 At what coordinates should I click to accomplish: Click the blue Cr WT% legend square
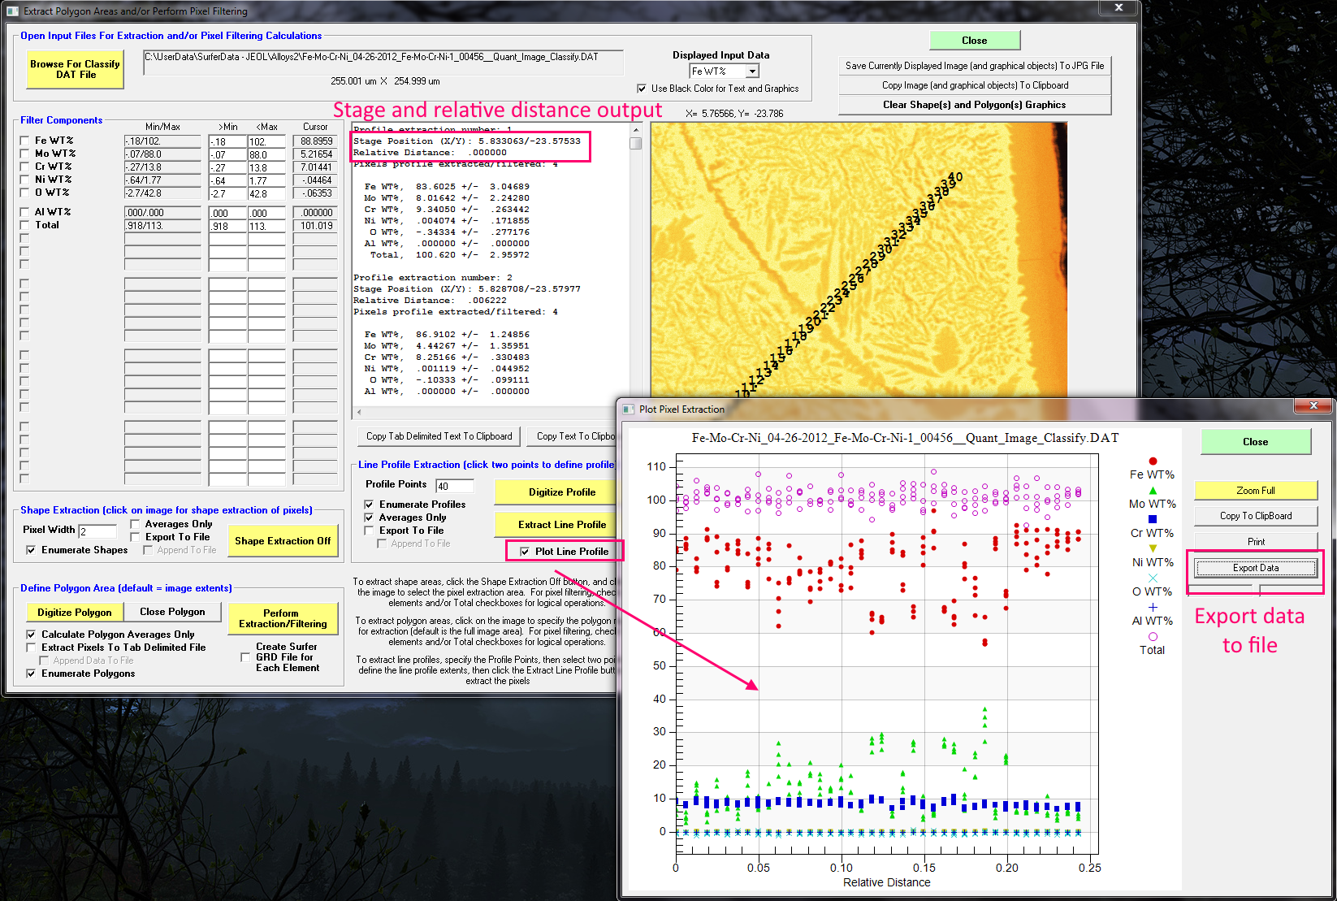click(1152, 519)
